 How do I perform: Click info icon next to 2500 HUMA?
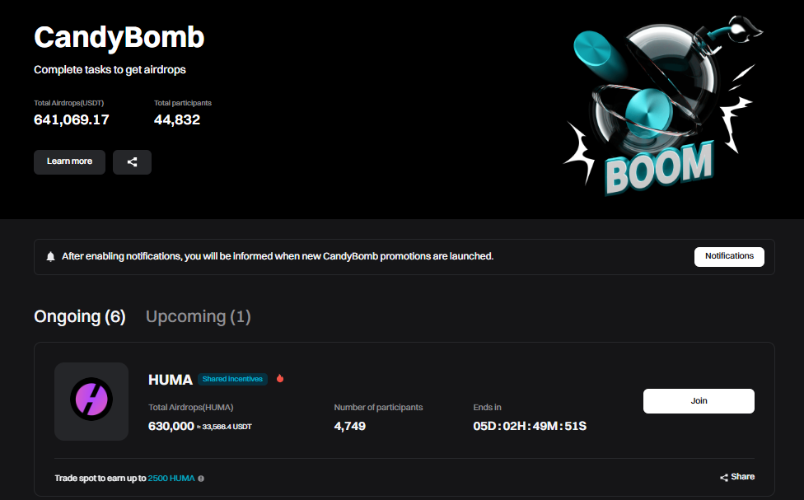[x=201, y=478]
